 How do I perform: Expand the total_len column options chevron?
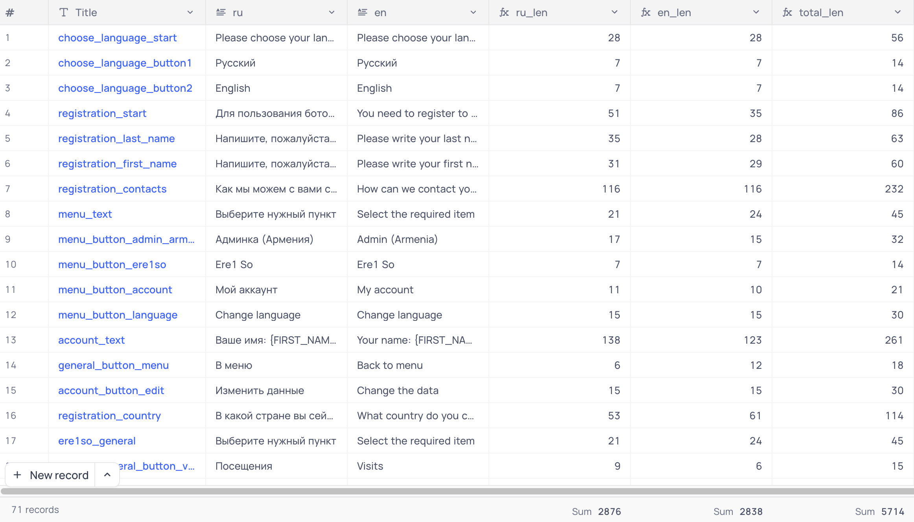[x=898, y=13]
